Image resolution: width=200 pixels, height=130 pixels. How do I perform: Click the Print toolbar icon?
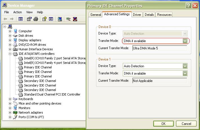coord(36,19)
